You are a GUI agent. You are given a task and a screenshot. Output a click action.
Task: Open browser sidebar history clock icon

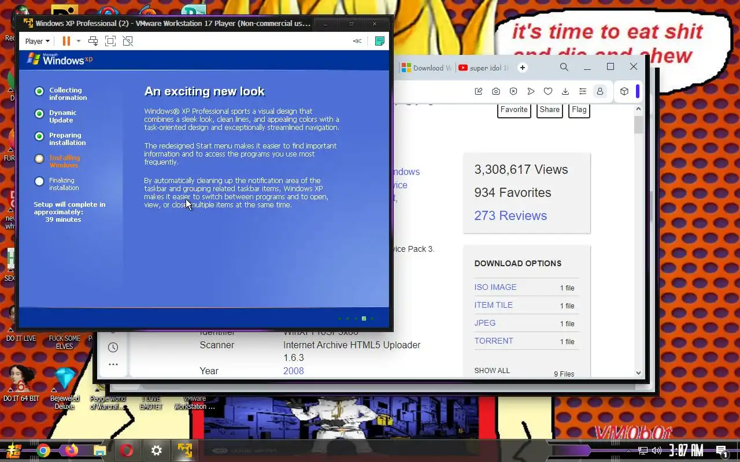pos(113,347)
